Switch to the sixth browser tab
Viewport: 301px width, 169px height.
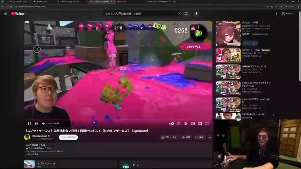(158, 2)
